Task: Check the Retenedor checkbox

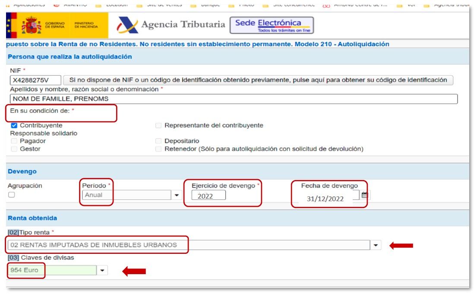Action: (x=158, y=149)
